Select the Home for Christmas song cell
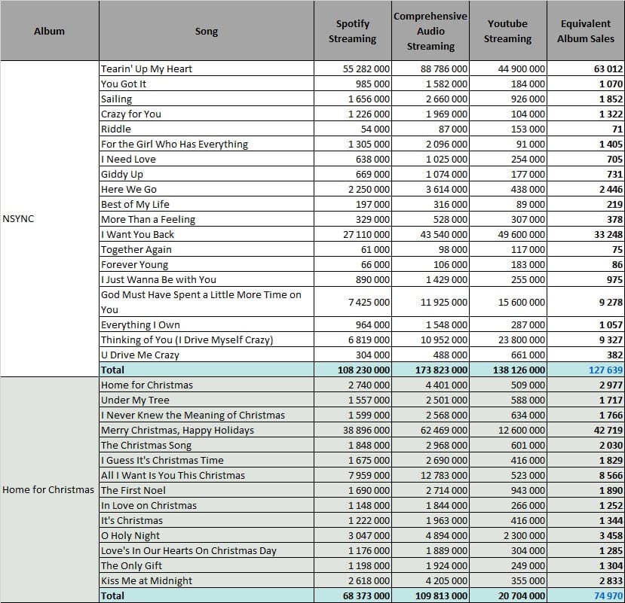Image resolution: width=625 pixels, height=603 pixels. 207,385
